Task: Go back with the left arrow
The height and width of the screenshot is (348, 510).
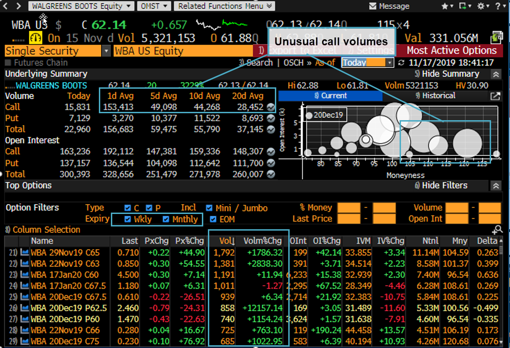Action: tap(5, 6)
